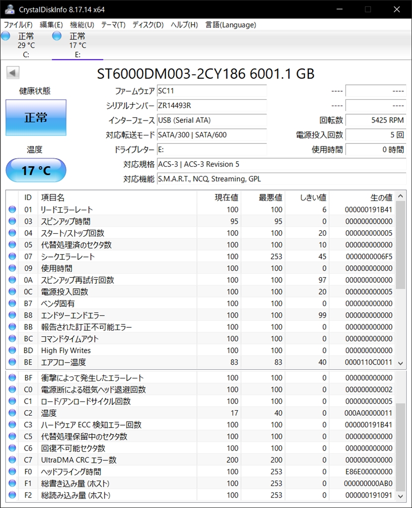Click the status dot for ID C1 ロード/アンロードサイクル回数
The image size is (412, 508).
[12, 401]
